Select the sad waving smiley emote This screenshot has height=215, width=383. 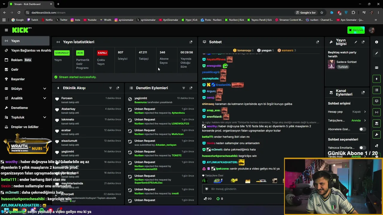pos(234,181)
